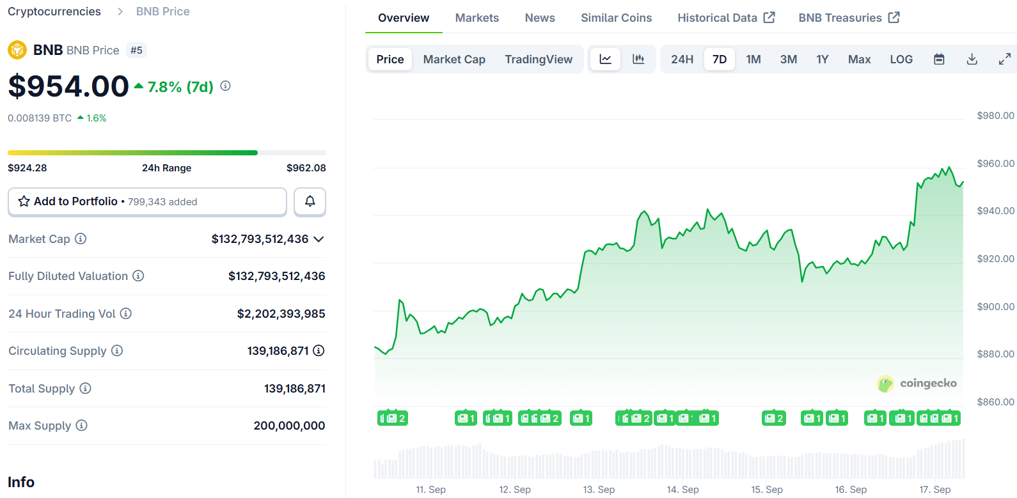Click the news marker labeled 2 below 15. Sep
This screenshot has height=498, width=1017.
pos(773,418)
